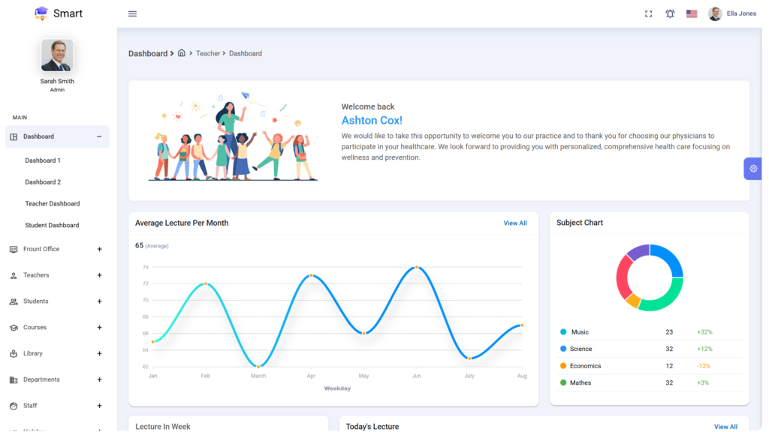
Task: Toggle the hamburger sidebar menu icon
Action: tap(132, 13)
